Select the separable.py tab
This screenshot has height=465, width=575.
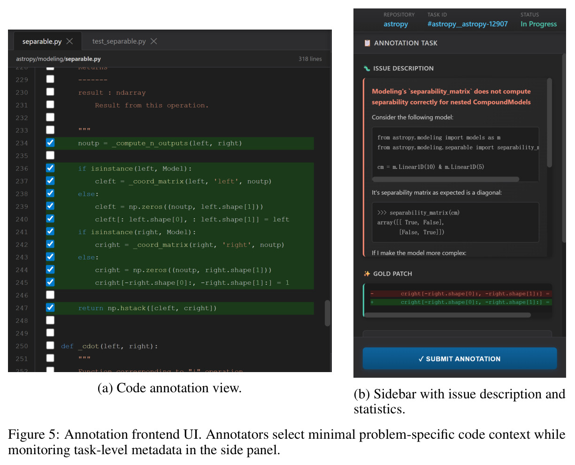click(x=42, y=41)
